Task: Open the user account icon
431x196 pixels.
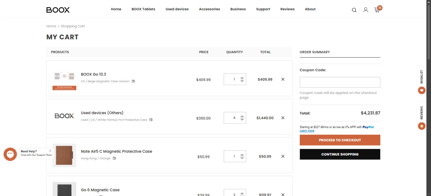Action: pyautogui.click(x=365, y=10)
